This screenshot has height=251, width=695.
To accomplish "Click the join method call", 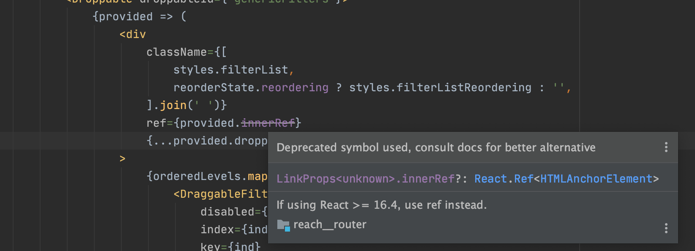I will (x=173, y=105).
